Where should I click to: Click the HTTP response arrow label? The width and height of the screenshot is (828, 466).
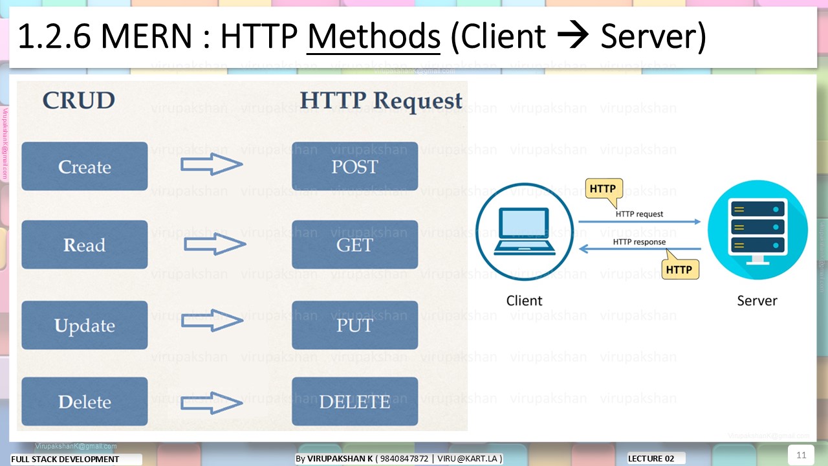(x=639, y=242)
